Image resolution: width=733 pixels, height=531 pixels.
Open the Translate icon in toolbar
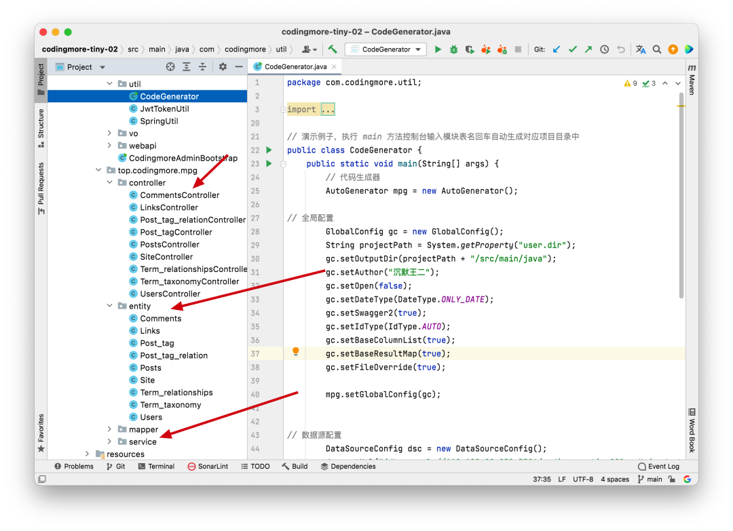click(641, 50)
